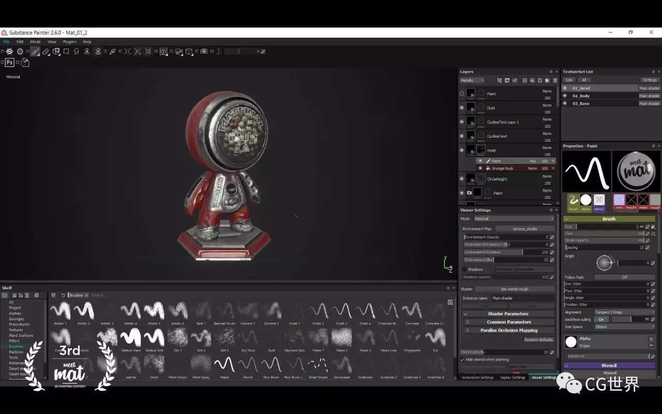Collapse the Brush section header
Image resolution: width=662 pixels, height=414 pixels.
point(609,219)
